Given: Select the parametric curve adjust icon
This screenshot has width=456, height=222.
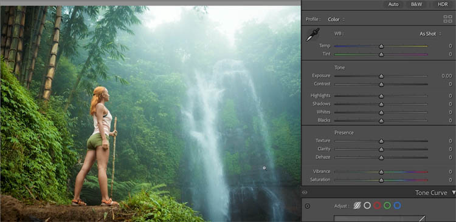Looking at the screenshot, I should pos(357,206).
